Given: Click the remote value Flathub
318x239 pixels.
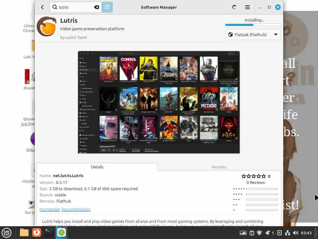Looking at the screenshot, I should [64, 201].
